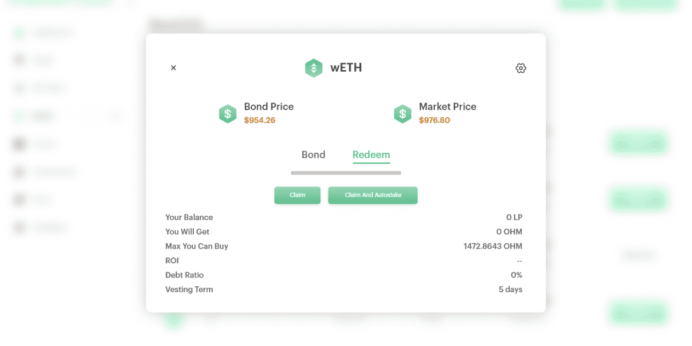Click the You Will Get label
Screen dimensions: 692x346
187,232
